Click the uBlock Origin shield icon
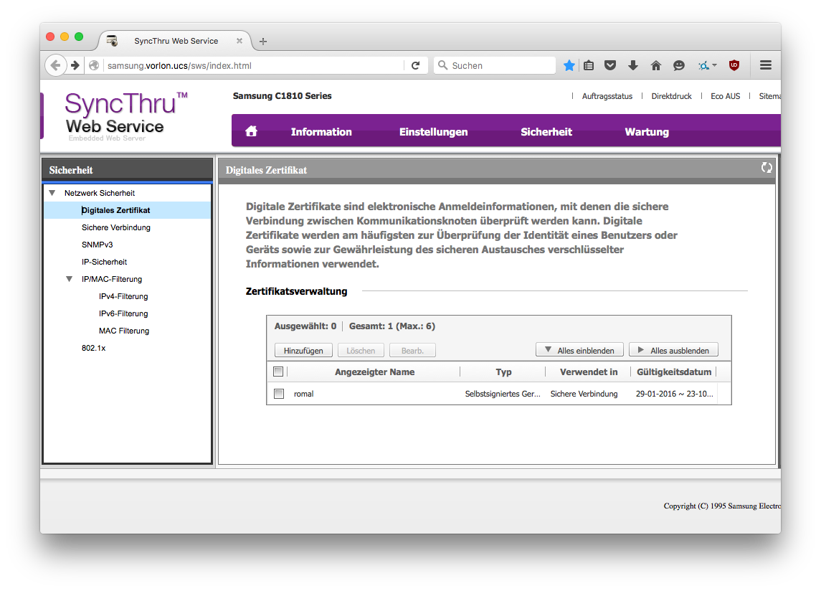The height and width of the screenshot is (591, 821). point(734,65)
